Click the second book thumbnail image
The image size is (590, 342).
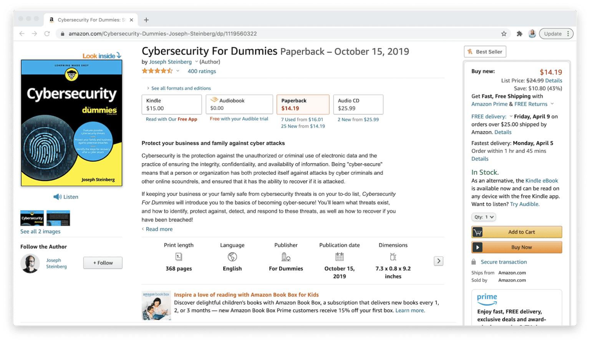[x=58, y=218]
